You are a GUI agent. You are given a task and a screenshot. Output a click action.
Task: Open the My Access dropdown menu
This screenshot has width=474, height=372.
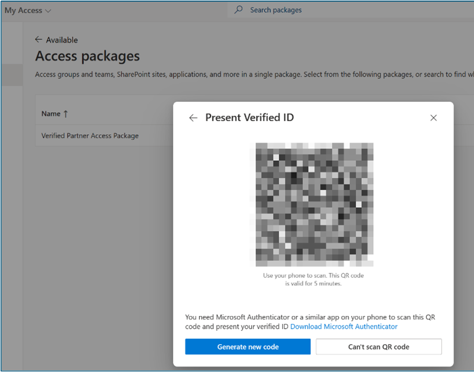point(28,11)
